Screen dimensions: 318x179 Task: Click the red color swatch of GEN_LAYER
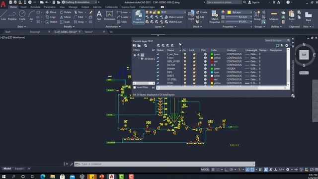tap(212, 62)
